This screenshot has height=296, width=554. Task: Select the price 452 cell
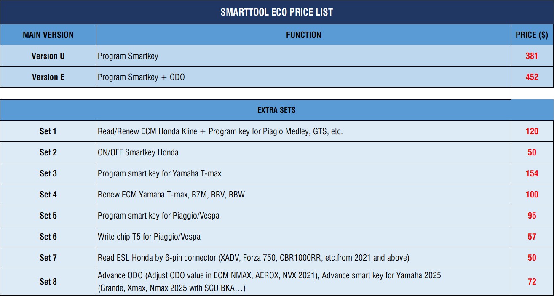click(x=532, y=77)
